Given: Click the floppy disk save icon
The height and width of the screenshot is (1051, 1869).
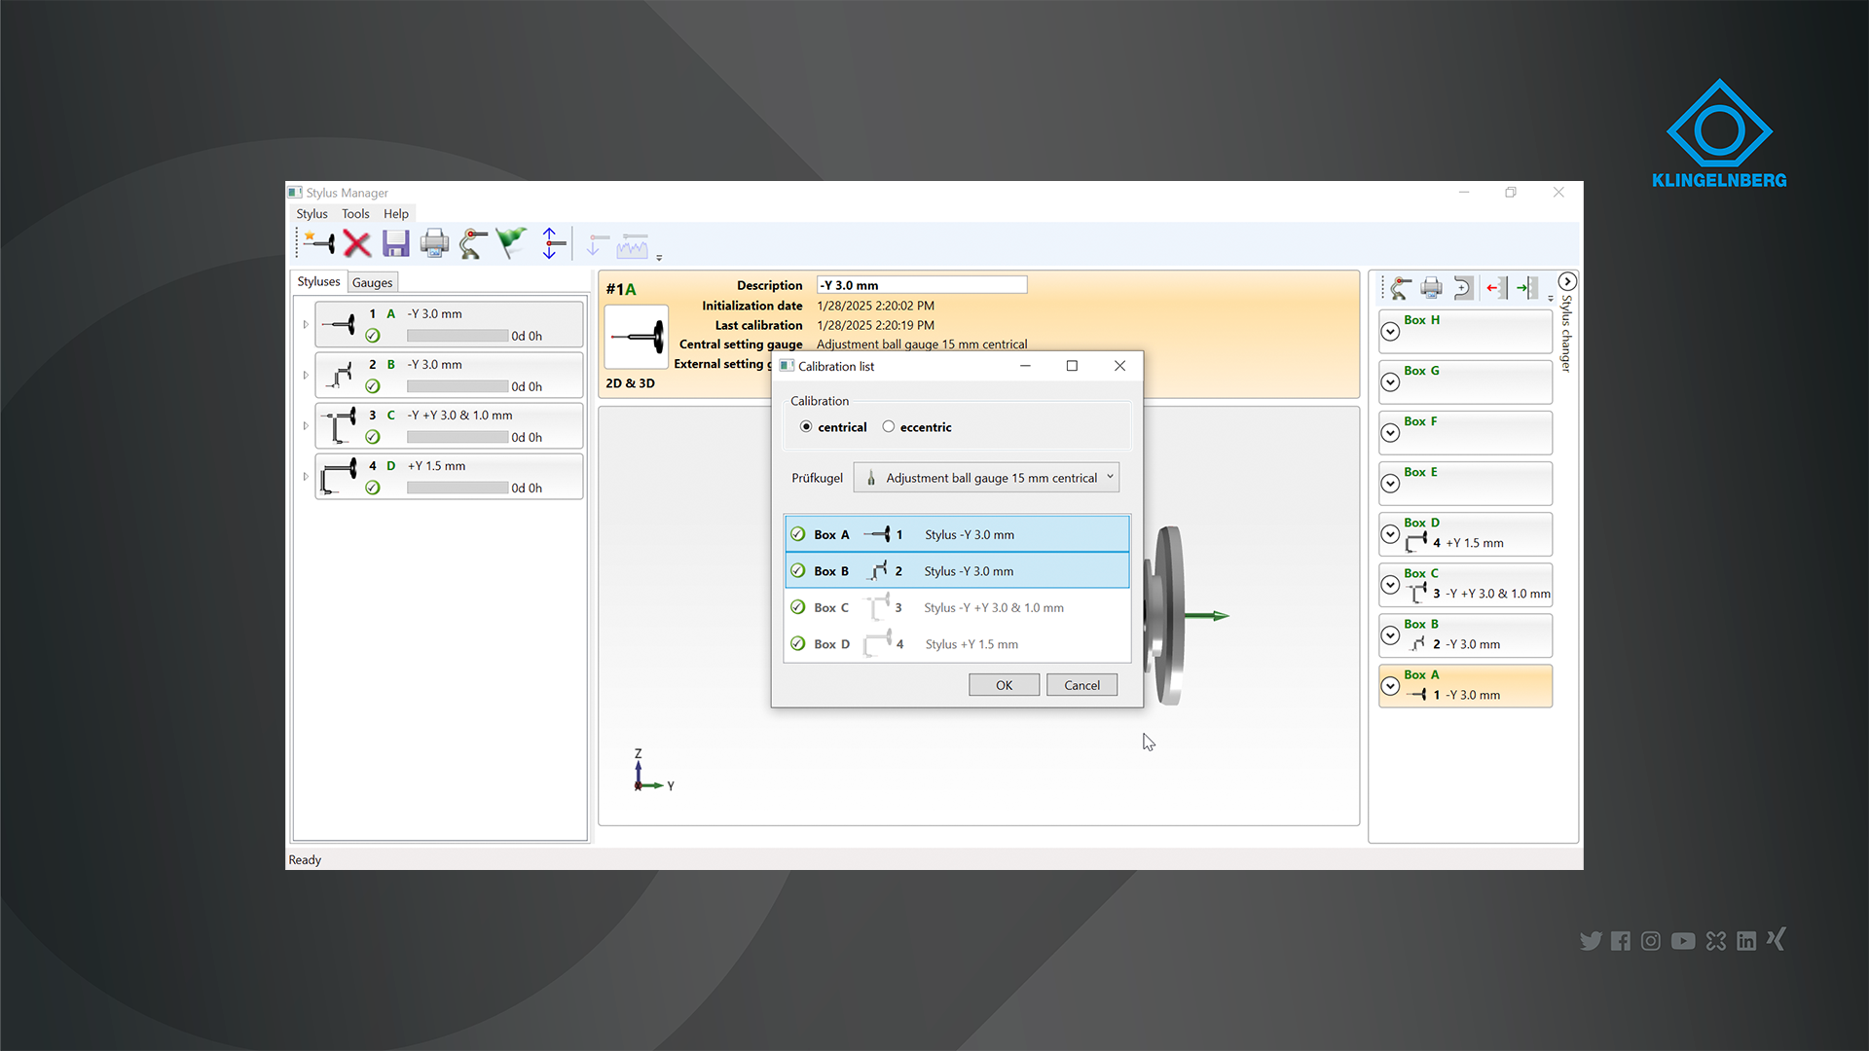Looking at the screenshot, I should tap(395, 243).
